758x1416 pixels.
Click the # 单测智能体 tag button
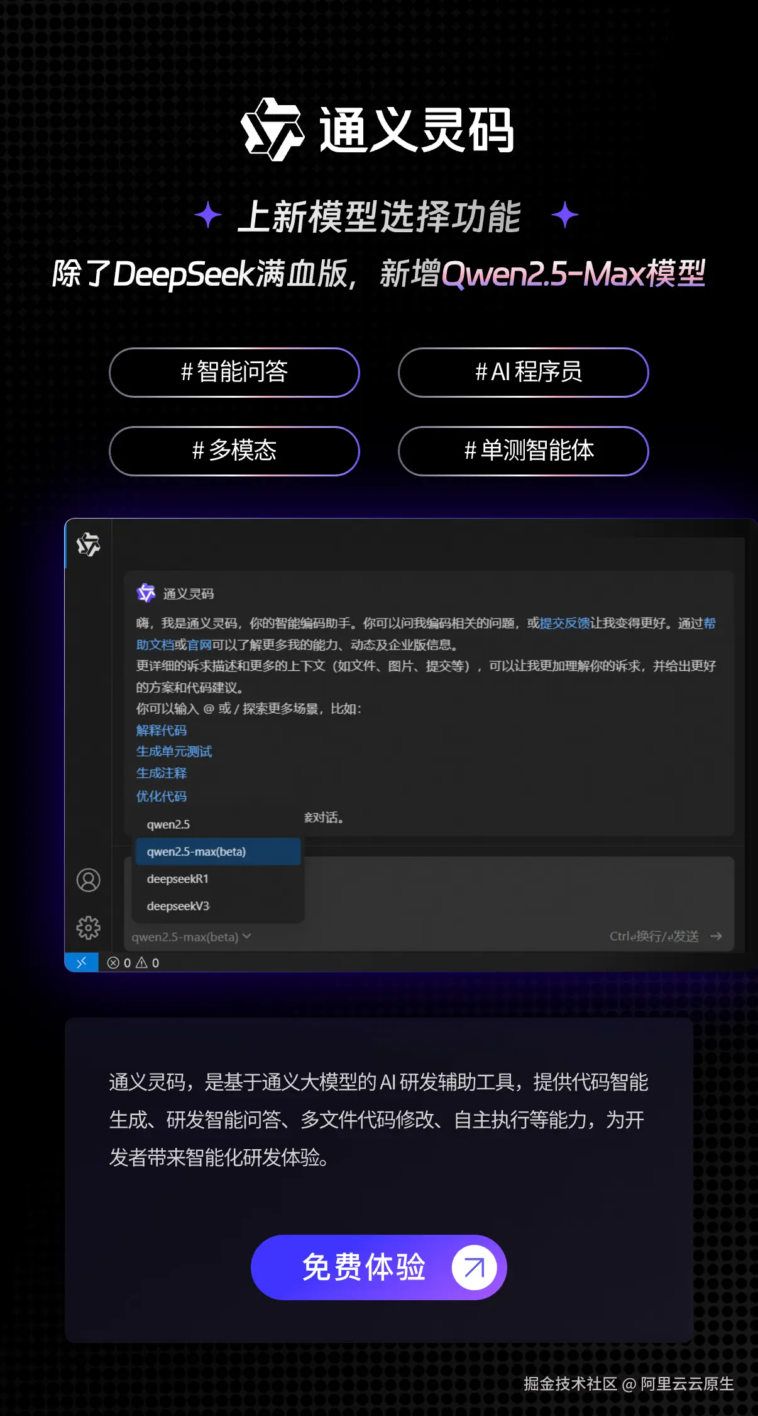pyautogui.click(x=524, y=451)
